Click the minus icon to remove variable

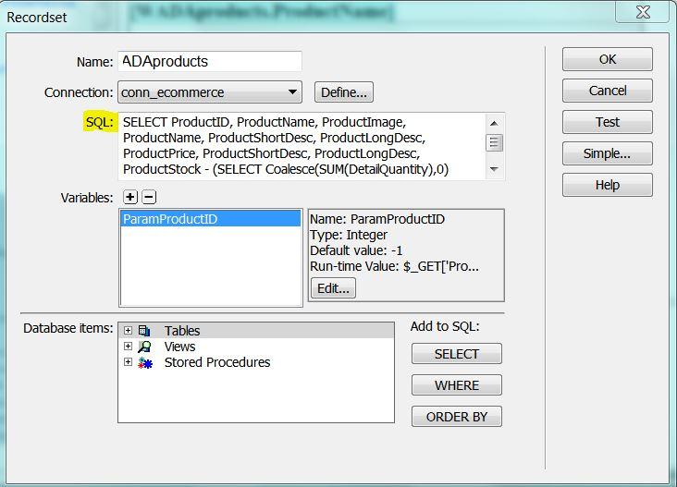point(149,197)
